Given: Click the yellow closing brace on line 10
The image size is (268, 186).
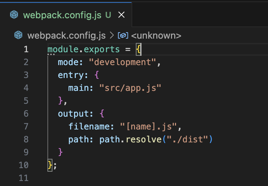Looking at the screenshot, I should (50, 165).
